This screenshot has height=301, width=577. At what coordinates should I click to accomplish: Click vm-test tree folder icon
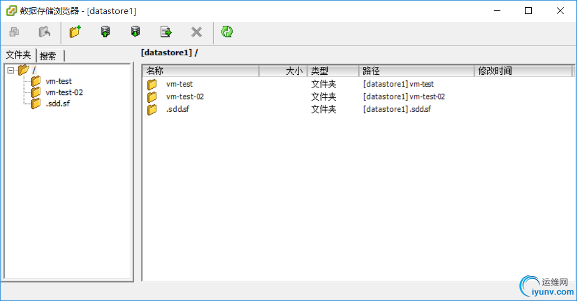tap(36, 81)
